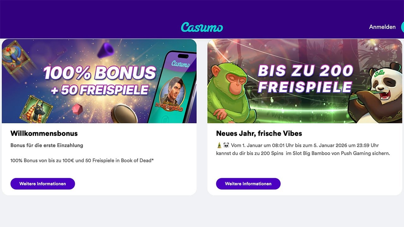The image size is (404, 227).
Task: Click the Willkommensbonus heading
Action: 44,133
